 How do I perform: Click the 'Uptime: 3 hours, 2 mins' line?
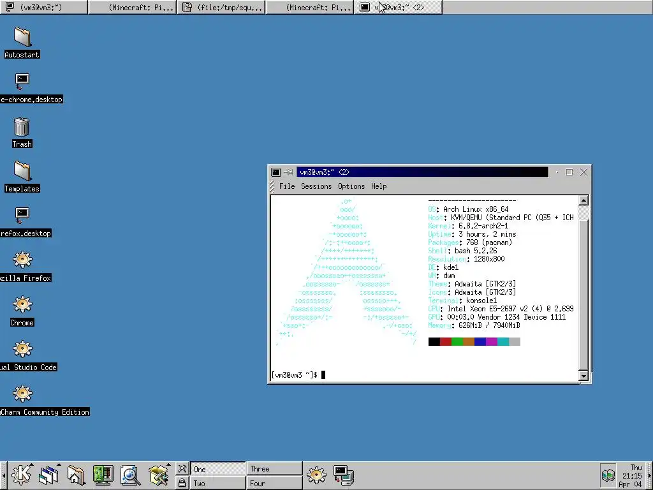[x=473, y=234]
